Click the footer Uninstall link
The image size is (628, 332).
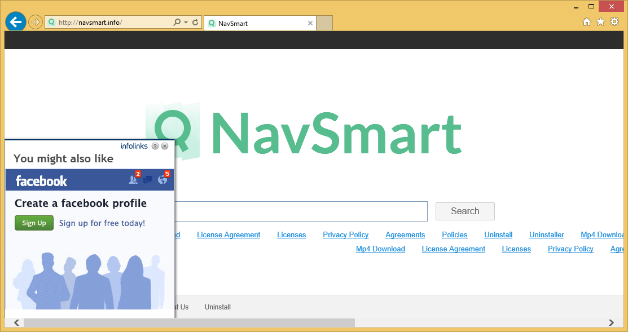(x=217, y=307)
